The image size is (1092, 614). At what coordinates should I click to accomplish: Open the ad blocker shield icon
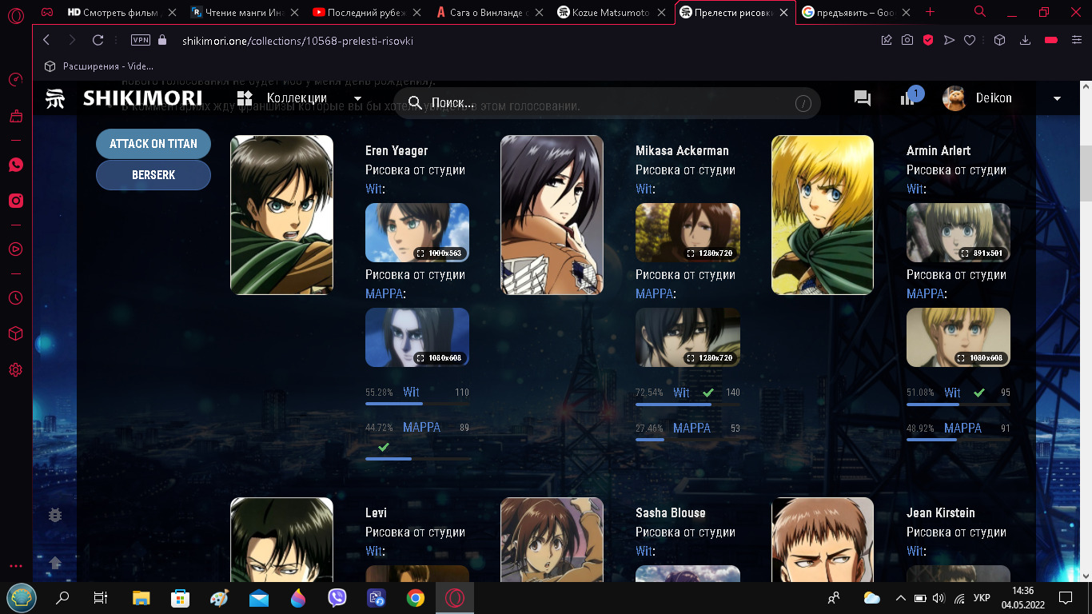coord(928,40)
